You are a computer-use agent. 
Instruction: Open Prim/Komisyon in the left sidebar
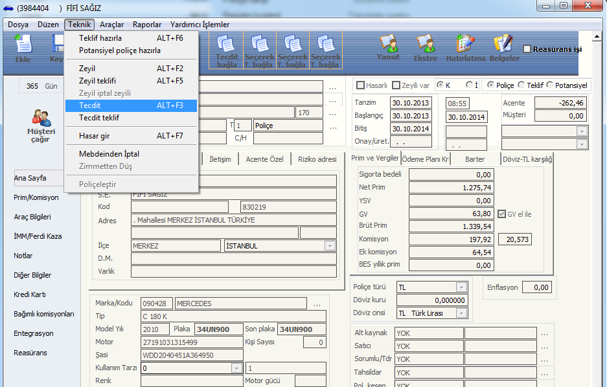36,197
